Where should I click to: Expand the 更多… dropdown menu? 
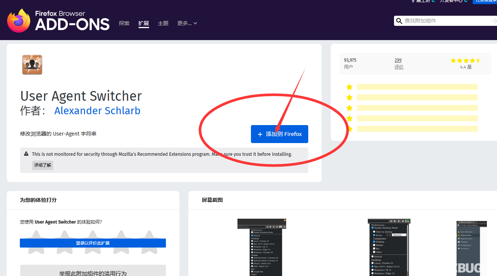pyautogui.click(x=187, y=23)
